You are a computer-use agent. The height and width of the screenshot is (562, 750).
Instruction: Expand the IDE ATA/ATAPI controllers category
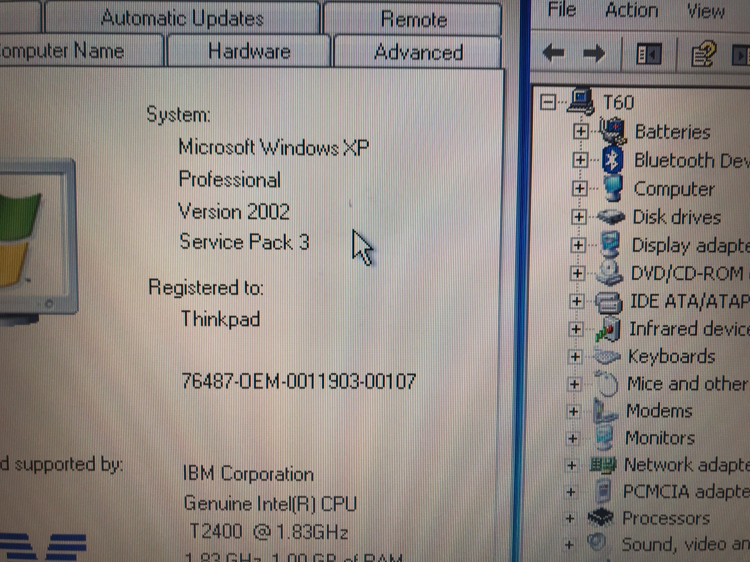tap(577, 301)
